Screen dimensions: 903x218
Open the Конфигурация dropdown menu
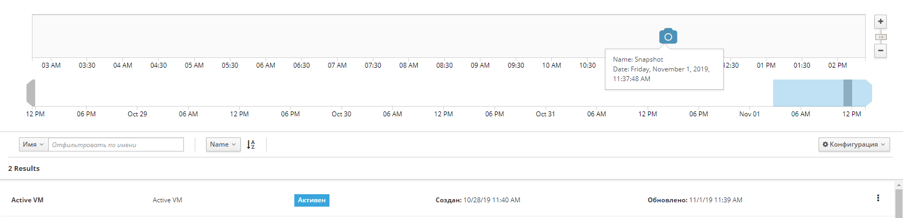854,144
